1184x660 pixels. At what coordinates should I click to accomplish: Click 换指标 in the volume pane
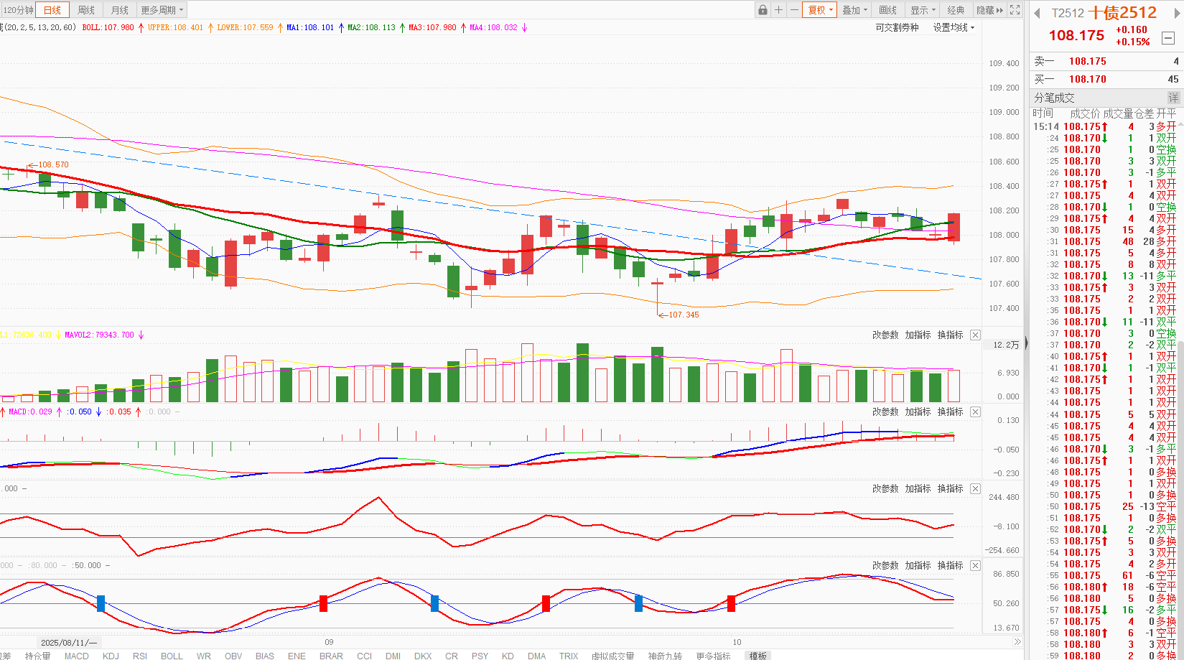point(950,335)
